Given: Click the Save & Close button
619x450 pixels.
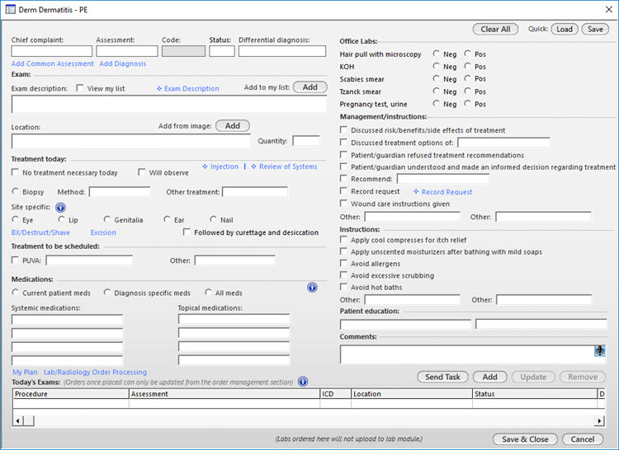Looking at the screenshot, I should [x=525, y=439].
